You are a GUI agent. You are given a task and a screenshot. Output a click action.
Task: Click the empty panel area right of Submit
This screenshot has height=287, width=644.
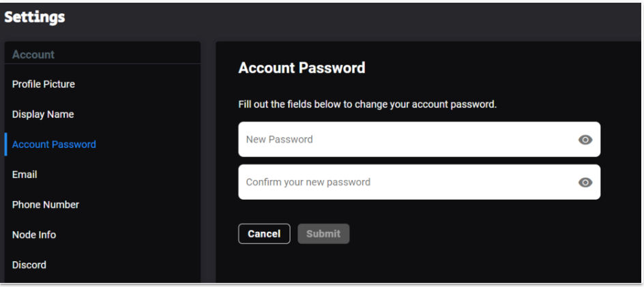click(x=472, y=234)
